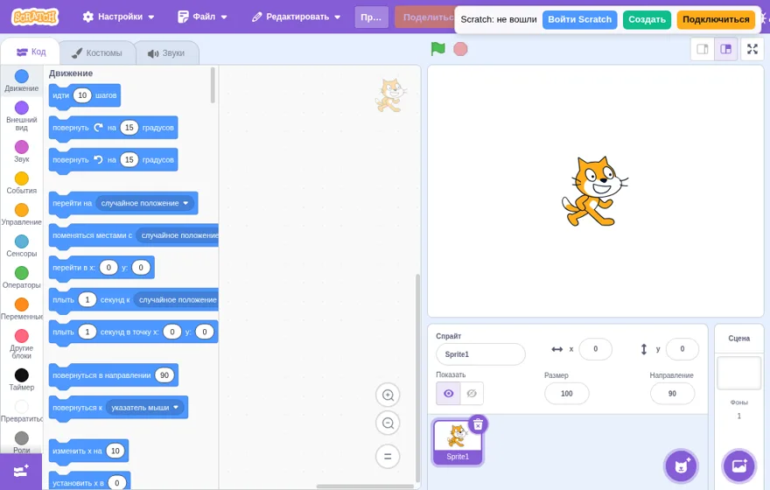
Task: Open the Настройки menu
Action: 118,17
